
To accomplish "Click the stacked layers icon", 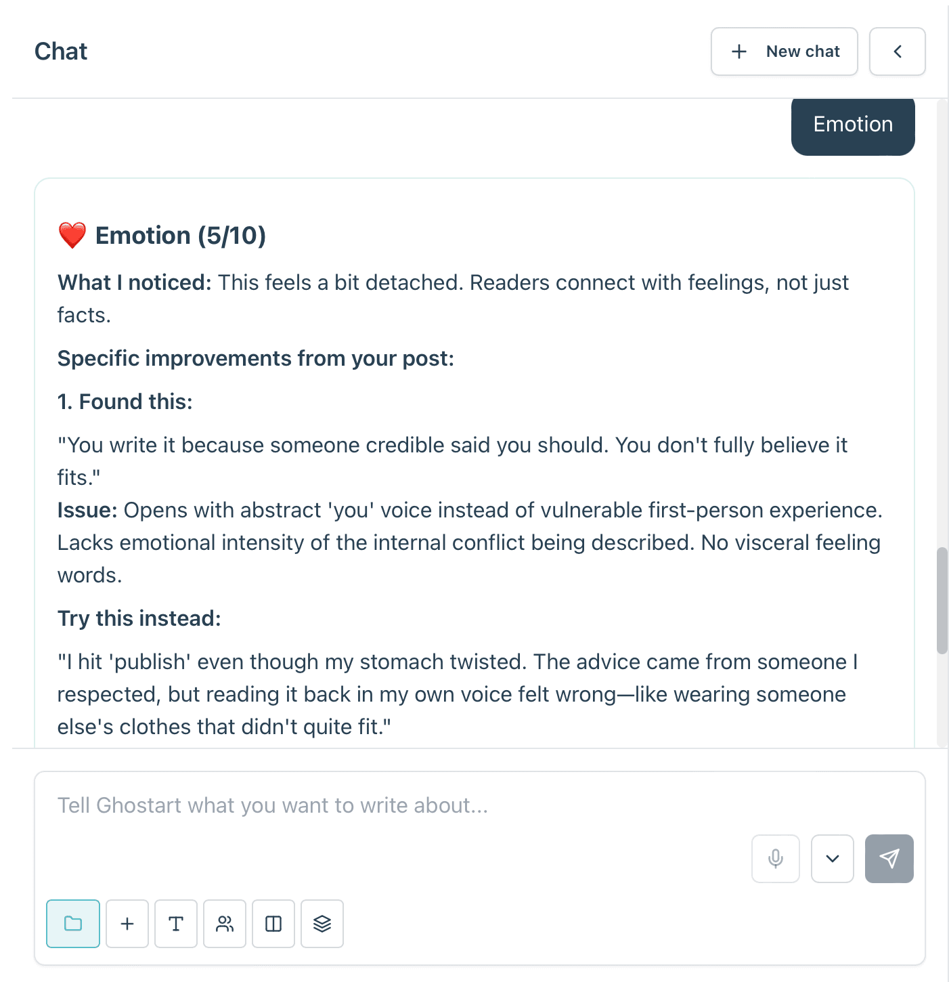I will [322, 923].
